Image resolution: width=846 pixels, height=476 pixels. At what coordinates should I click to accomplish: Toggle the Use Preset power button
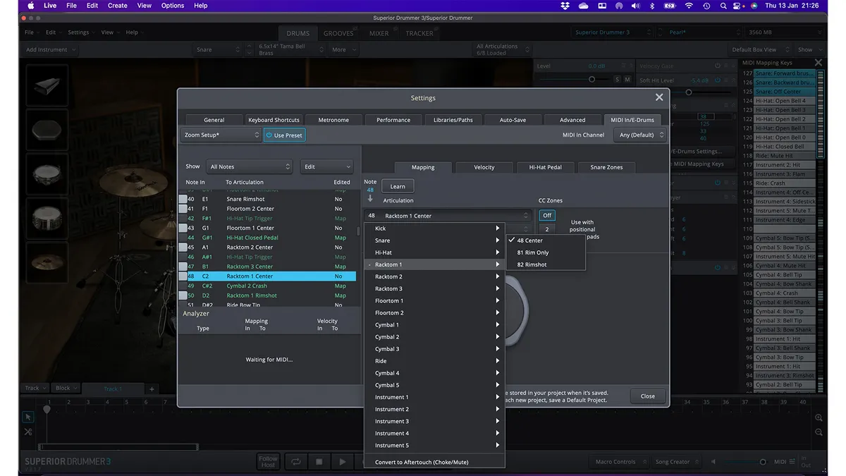[284, 135]
